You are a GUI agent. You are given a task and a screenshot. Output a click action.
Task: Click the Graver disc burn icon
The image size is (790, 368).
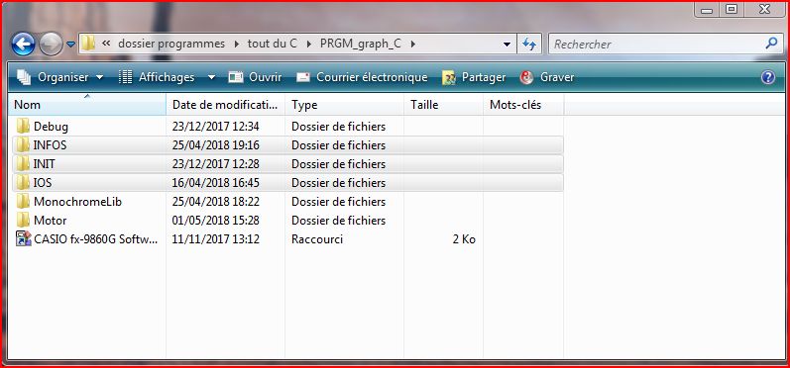pyautogui.click(x=526, y=77)
